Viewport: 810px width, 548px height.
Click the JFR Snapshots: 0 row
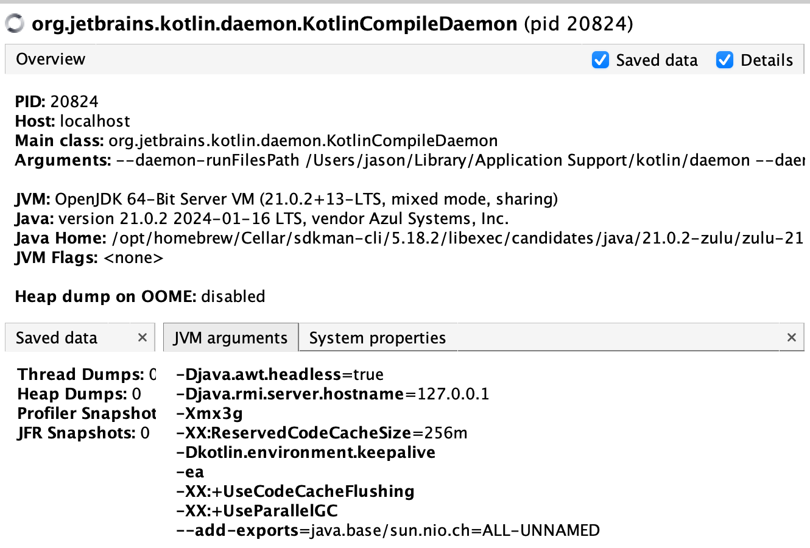84,433
